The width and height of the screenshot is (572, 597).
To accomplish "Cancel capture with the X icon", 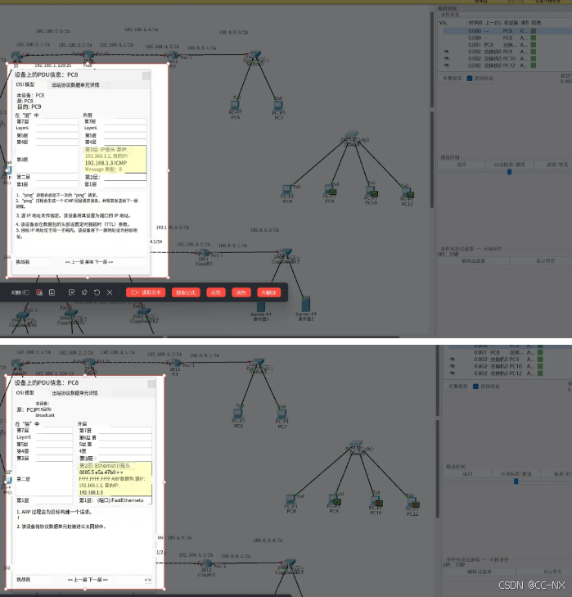I will click(x=110, y=292).
